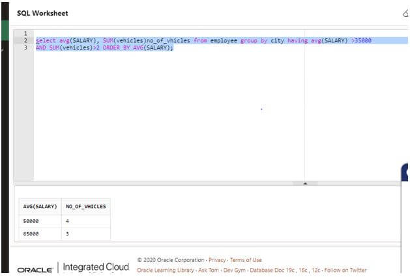Click the AVG(SALARY) column header
The height and width of the screenshot is (277, 410).
coord(40,206)
